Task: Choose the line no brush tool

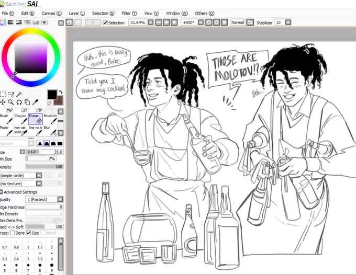Action: click(x=36, y=131)
